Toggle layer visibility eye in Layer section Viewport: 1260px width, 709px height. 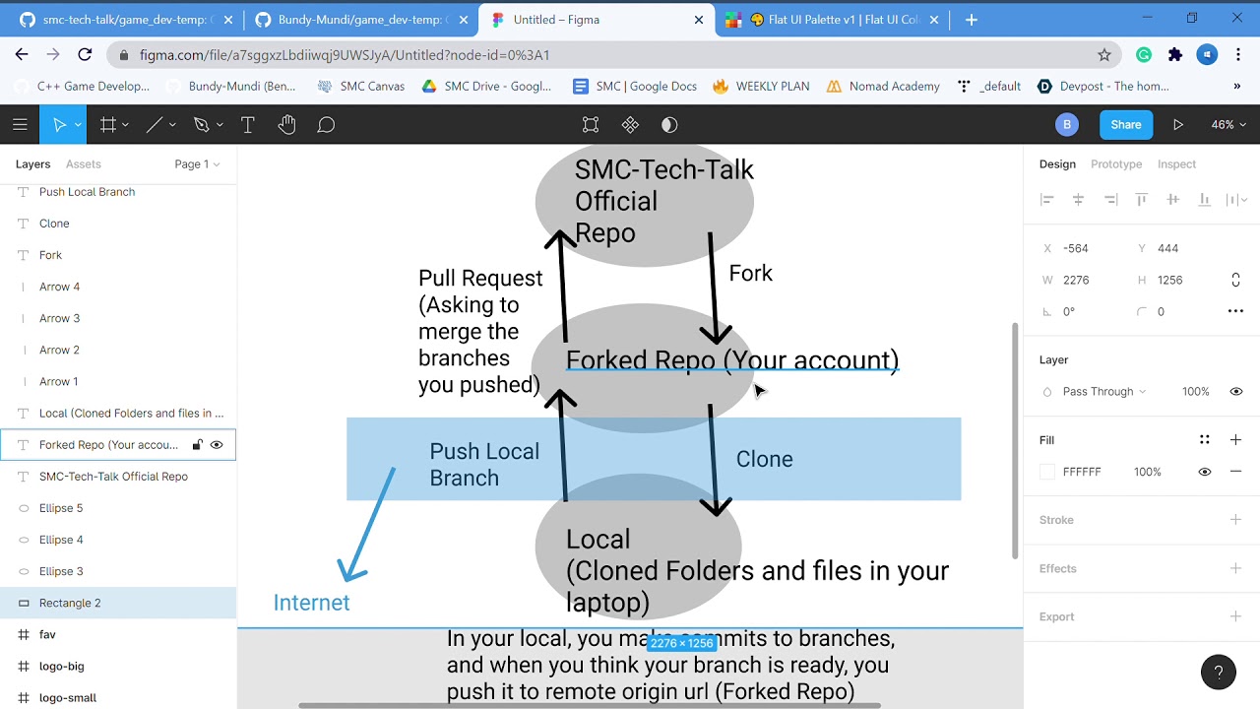pos(1236,392)
